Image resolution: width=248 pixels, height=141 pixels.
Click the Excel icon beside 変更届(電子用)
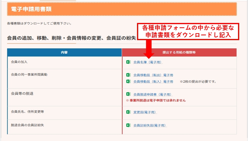click(128, 112)
